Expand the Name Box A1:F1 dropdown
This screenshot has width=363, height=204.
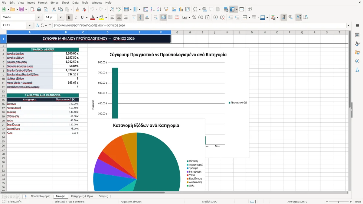(x=30, y=26)
